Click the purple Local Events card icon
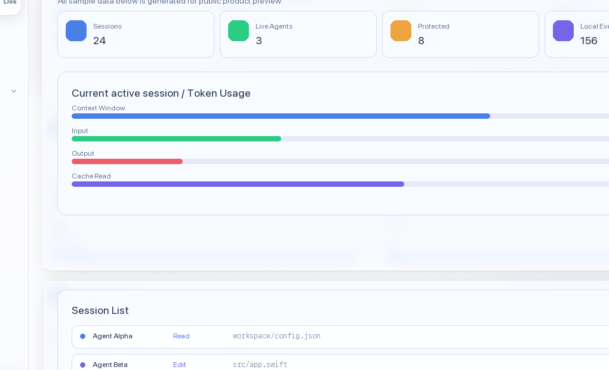The image size is (609, 370). [x=563, y=30]
